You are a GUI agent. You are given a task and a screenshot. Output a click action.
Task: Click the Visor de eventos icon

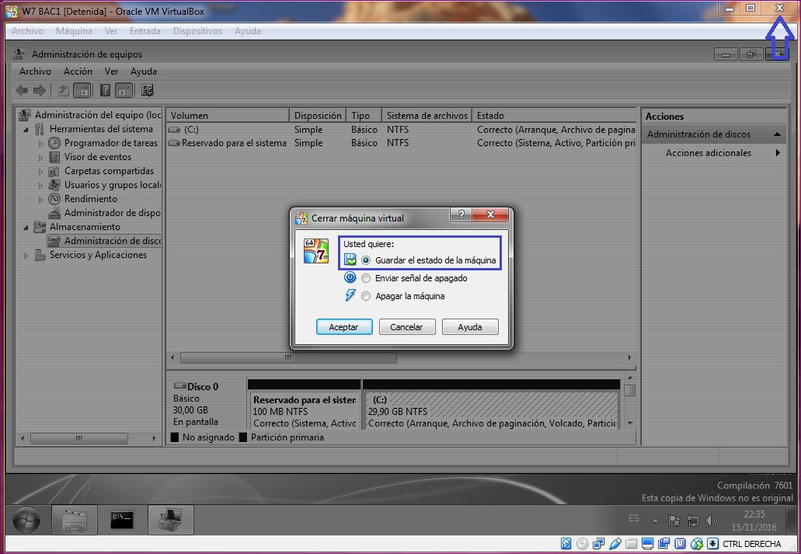[54, 157]
